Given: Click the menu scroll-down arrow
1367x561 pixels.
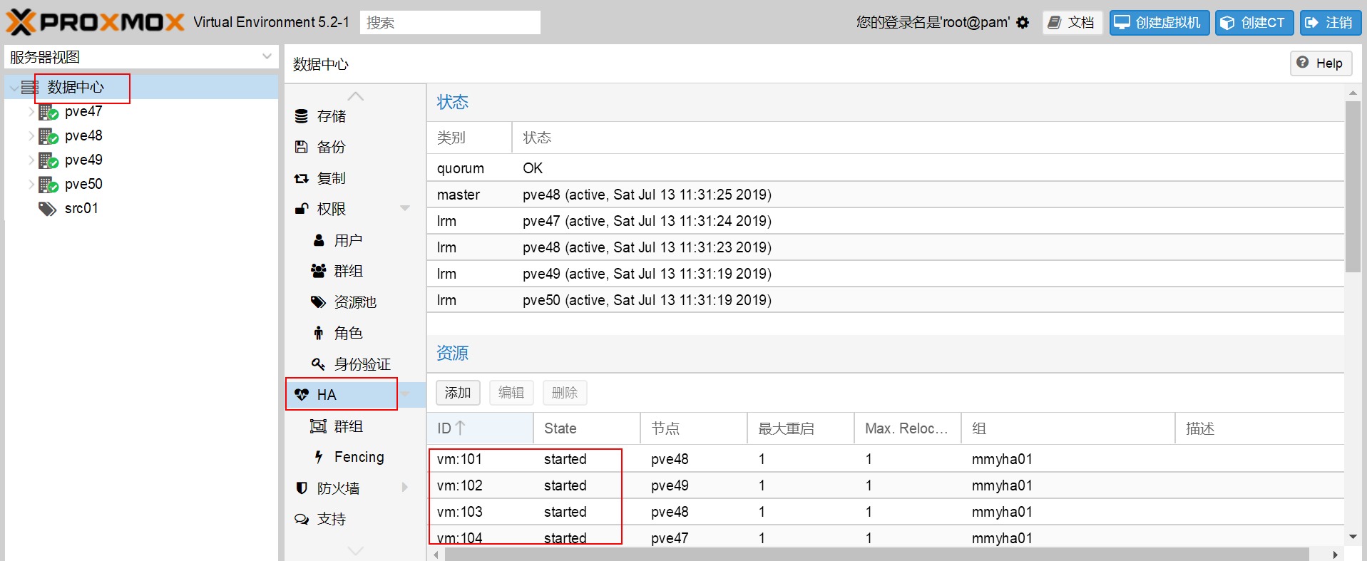Looking at the screenshot, I should (355, 550).
